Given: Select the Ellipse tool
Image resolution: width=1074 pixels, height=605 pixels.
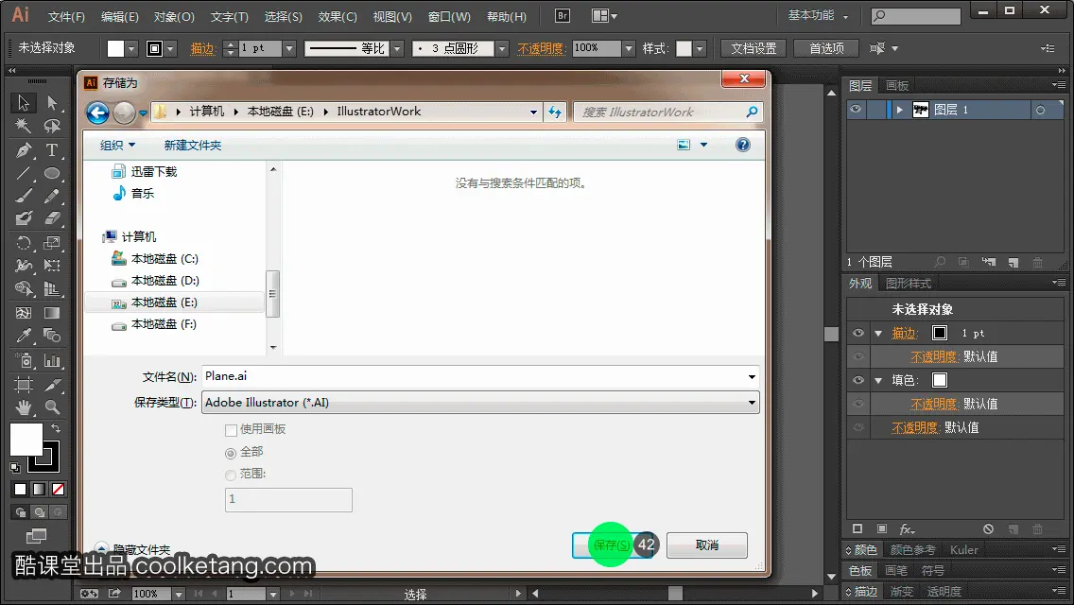Looking at the screenshot, I should click(x=52, y=173).
